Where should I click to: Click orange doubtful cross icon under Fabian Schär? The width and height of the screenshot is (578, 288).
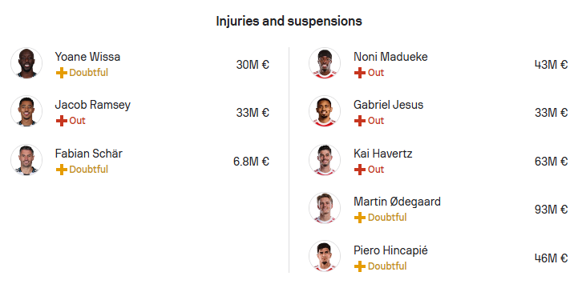(62, 170)
